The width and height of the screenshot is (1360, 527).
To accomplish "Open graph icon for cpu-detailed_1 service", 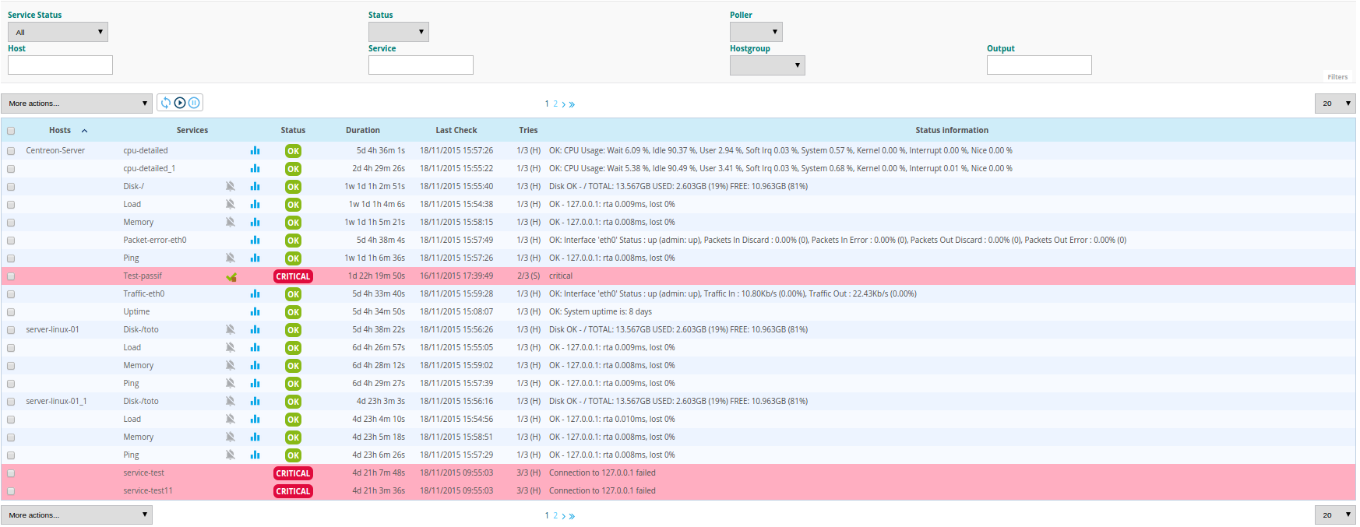I will (x=255, y=168).
